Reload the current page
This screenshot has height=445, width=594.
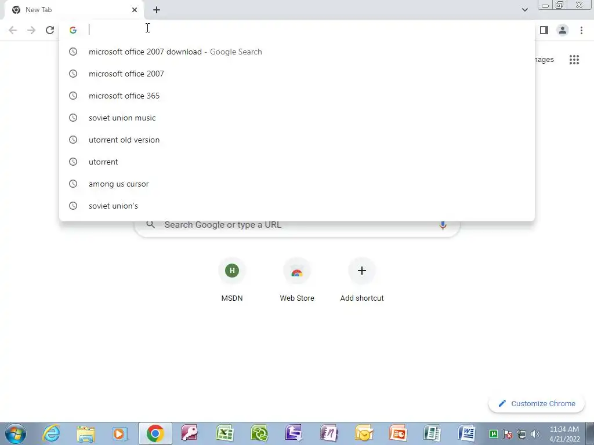(x=50, y=30)
